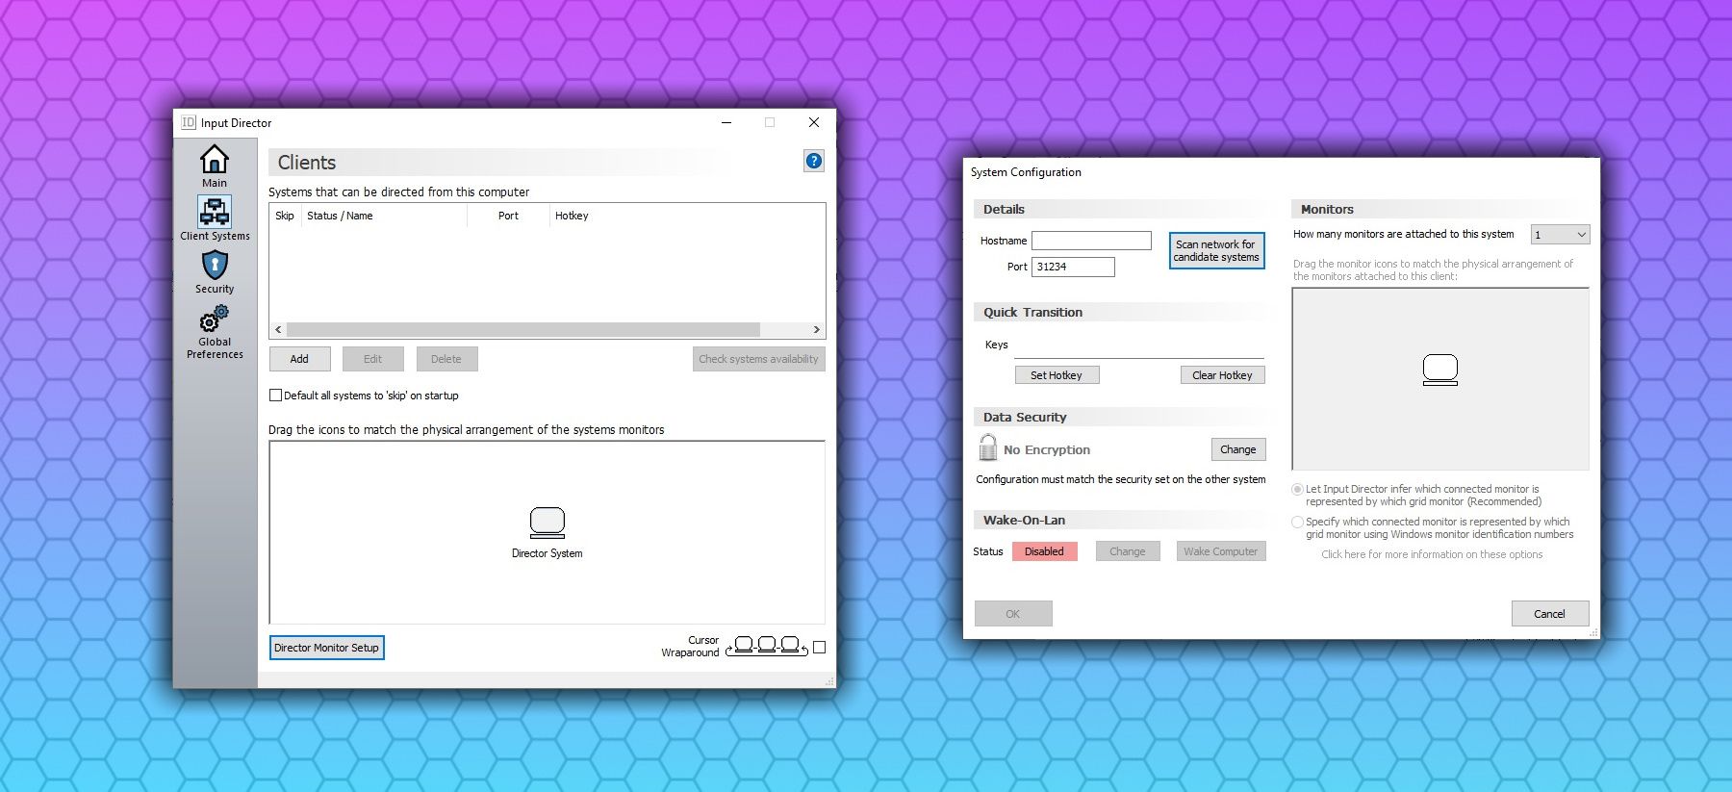The width and height of the screenshot is (1732, 792).
Task: Click the Add client button
Action: (x=299, y=359)
